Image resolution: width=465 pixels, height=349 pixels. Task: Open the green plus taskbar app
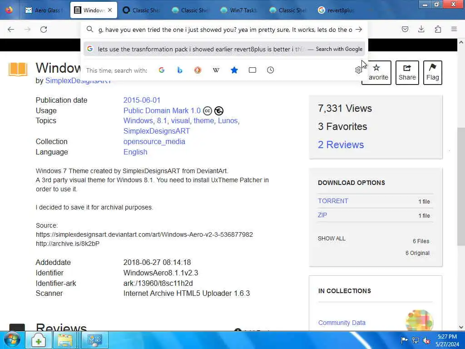(x=38, y=340)
